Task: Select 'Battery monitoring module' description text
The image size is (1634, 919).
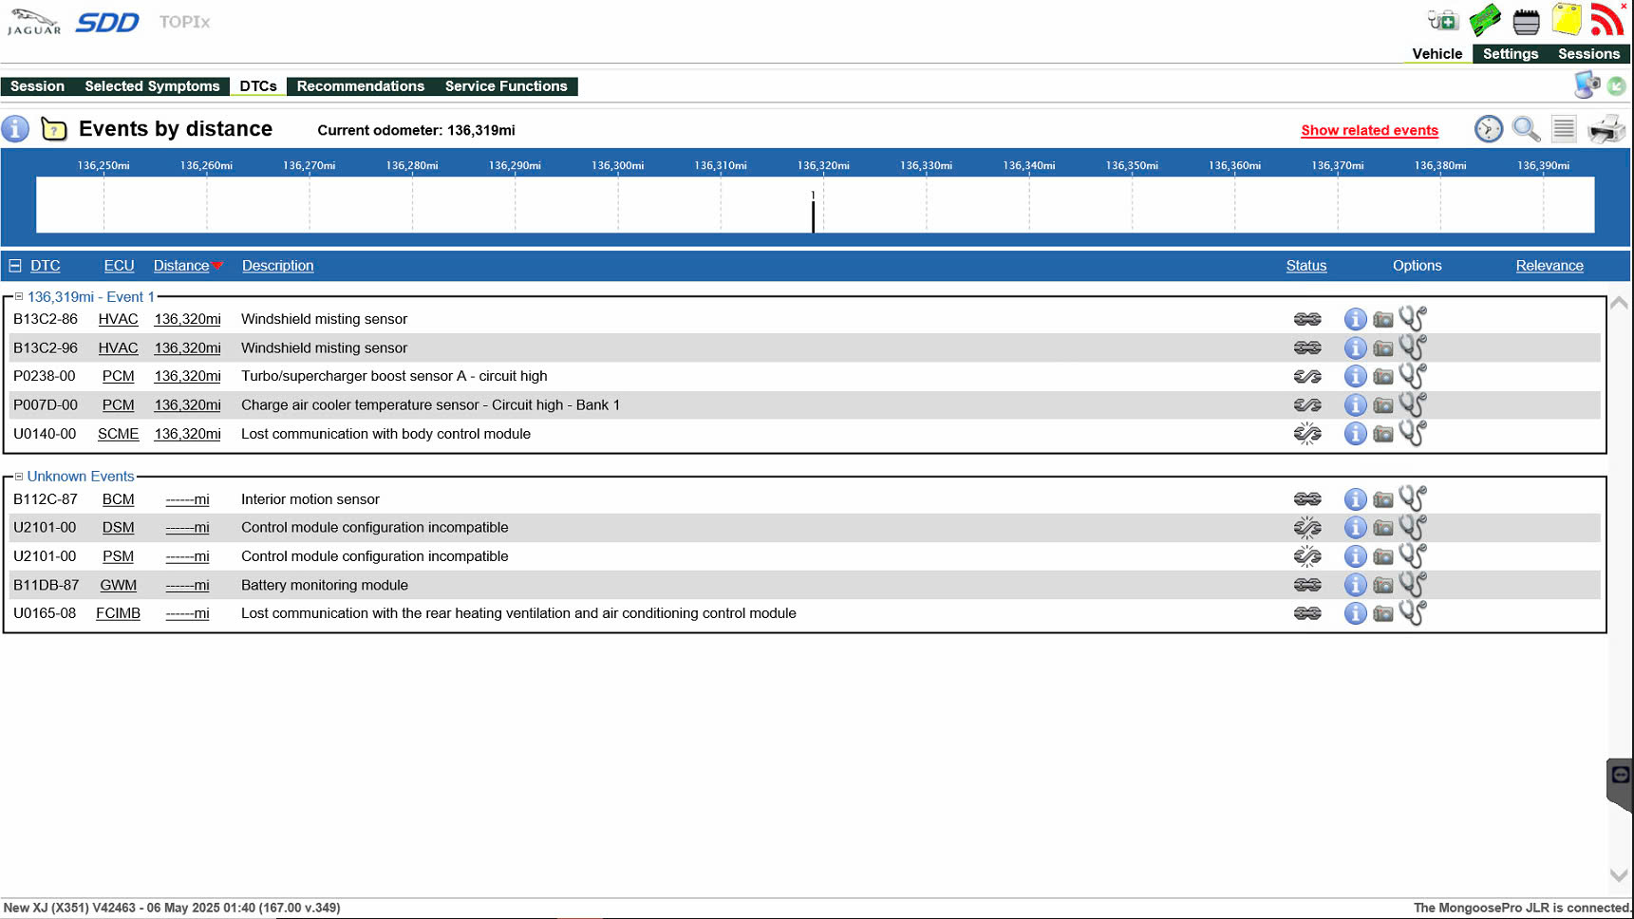Action: 324,586
